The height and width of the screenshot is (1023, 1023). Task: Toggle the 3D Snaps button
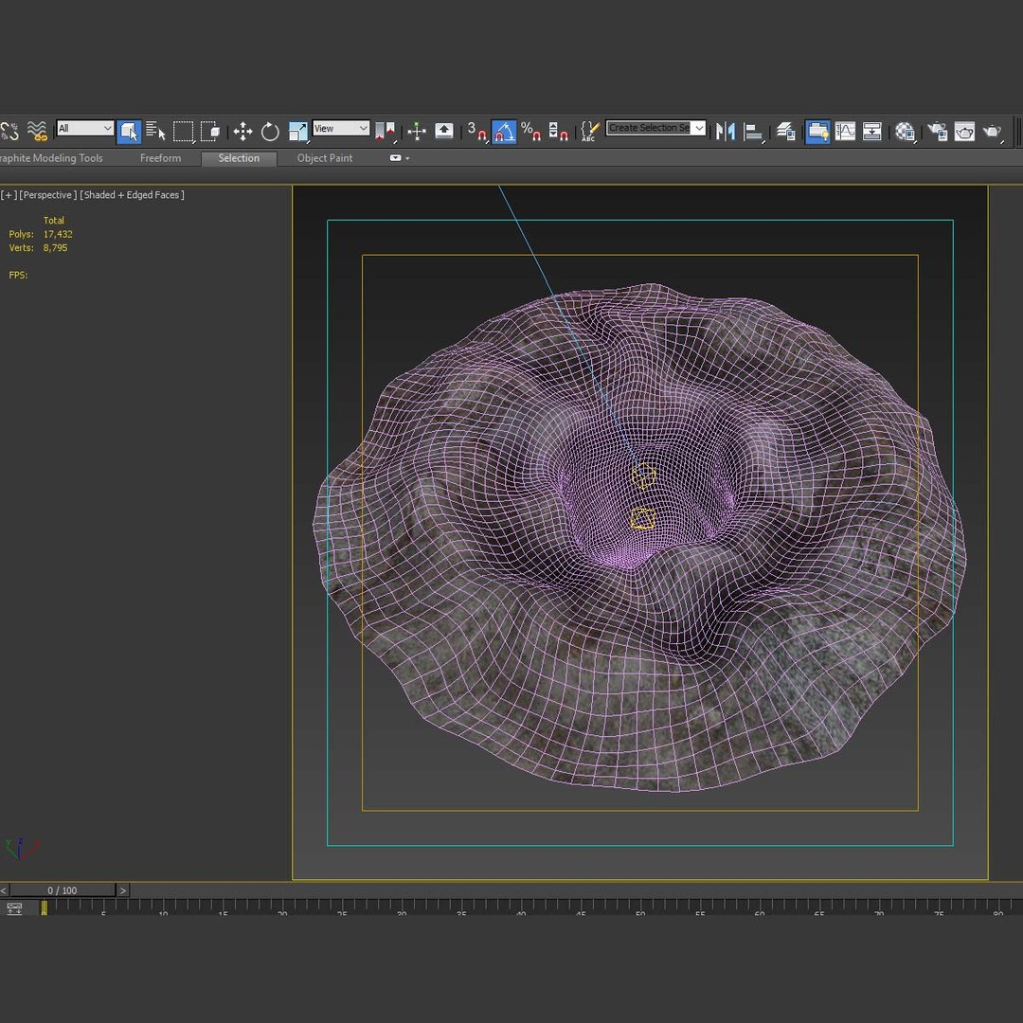(x=476, y=131)
